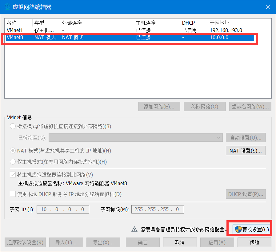
Task: Click 自动设置(U)... button
Action: [246, 138]
